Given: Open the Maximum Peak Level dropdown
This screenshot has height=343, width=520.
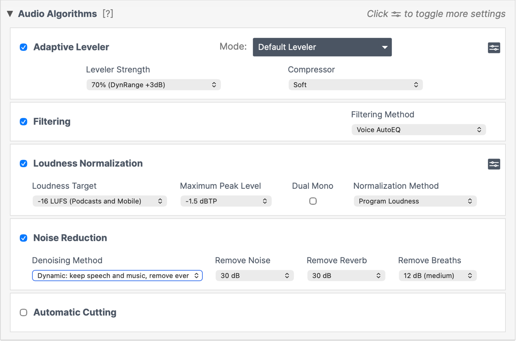Looking at the screenshot, I should [x=226, y=201].
